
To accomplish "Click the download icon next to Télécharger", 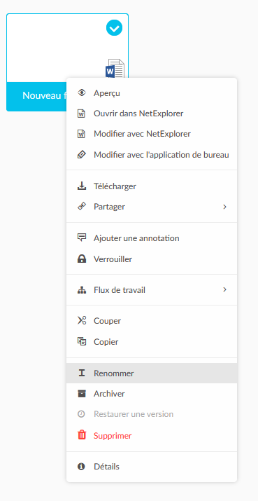I will click(x=82, y=186).
